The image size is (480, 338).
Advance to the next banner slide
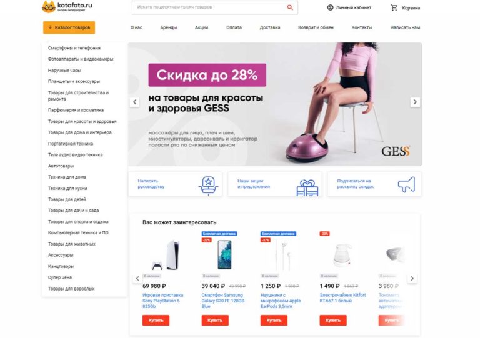point(415,102)
